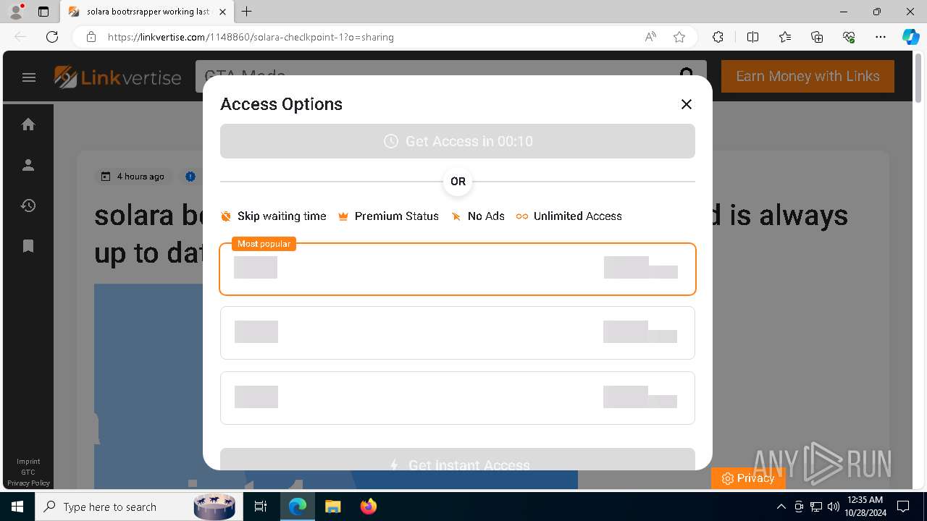This screenshot has width=927, height=521.
Task: Click the Linkvertise logo
Action: (x=118, y=77)
